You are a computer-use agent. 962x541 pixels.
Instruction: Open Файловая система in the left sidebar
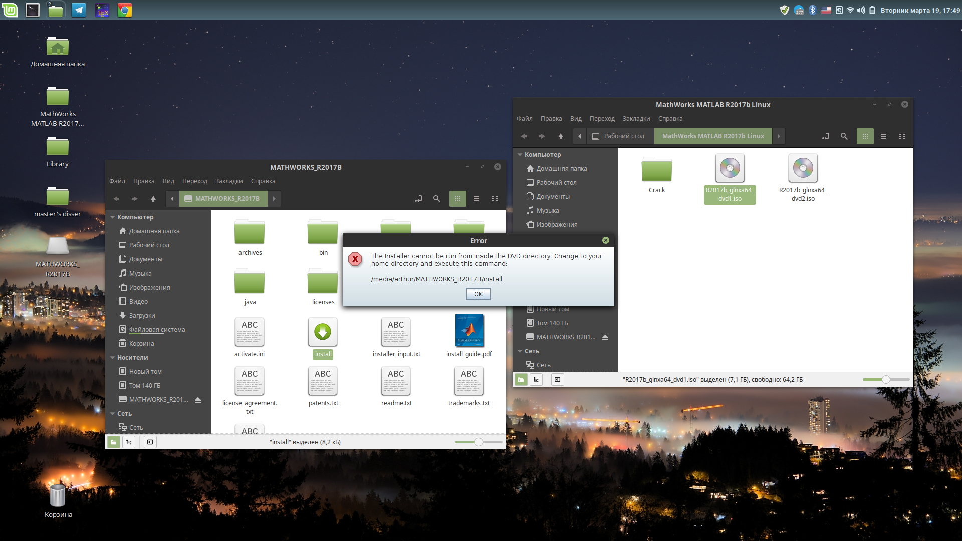157,330
